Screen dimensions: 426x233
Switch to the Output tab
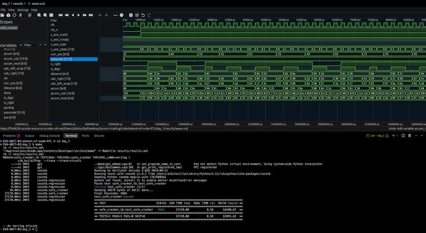click(30, 136)
